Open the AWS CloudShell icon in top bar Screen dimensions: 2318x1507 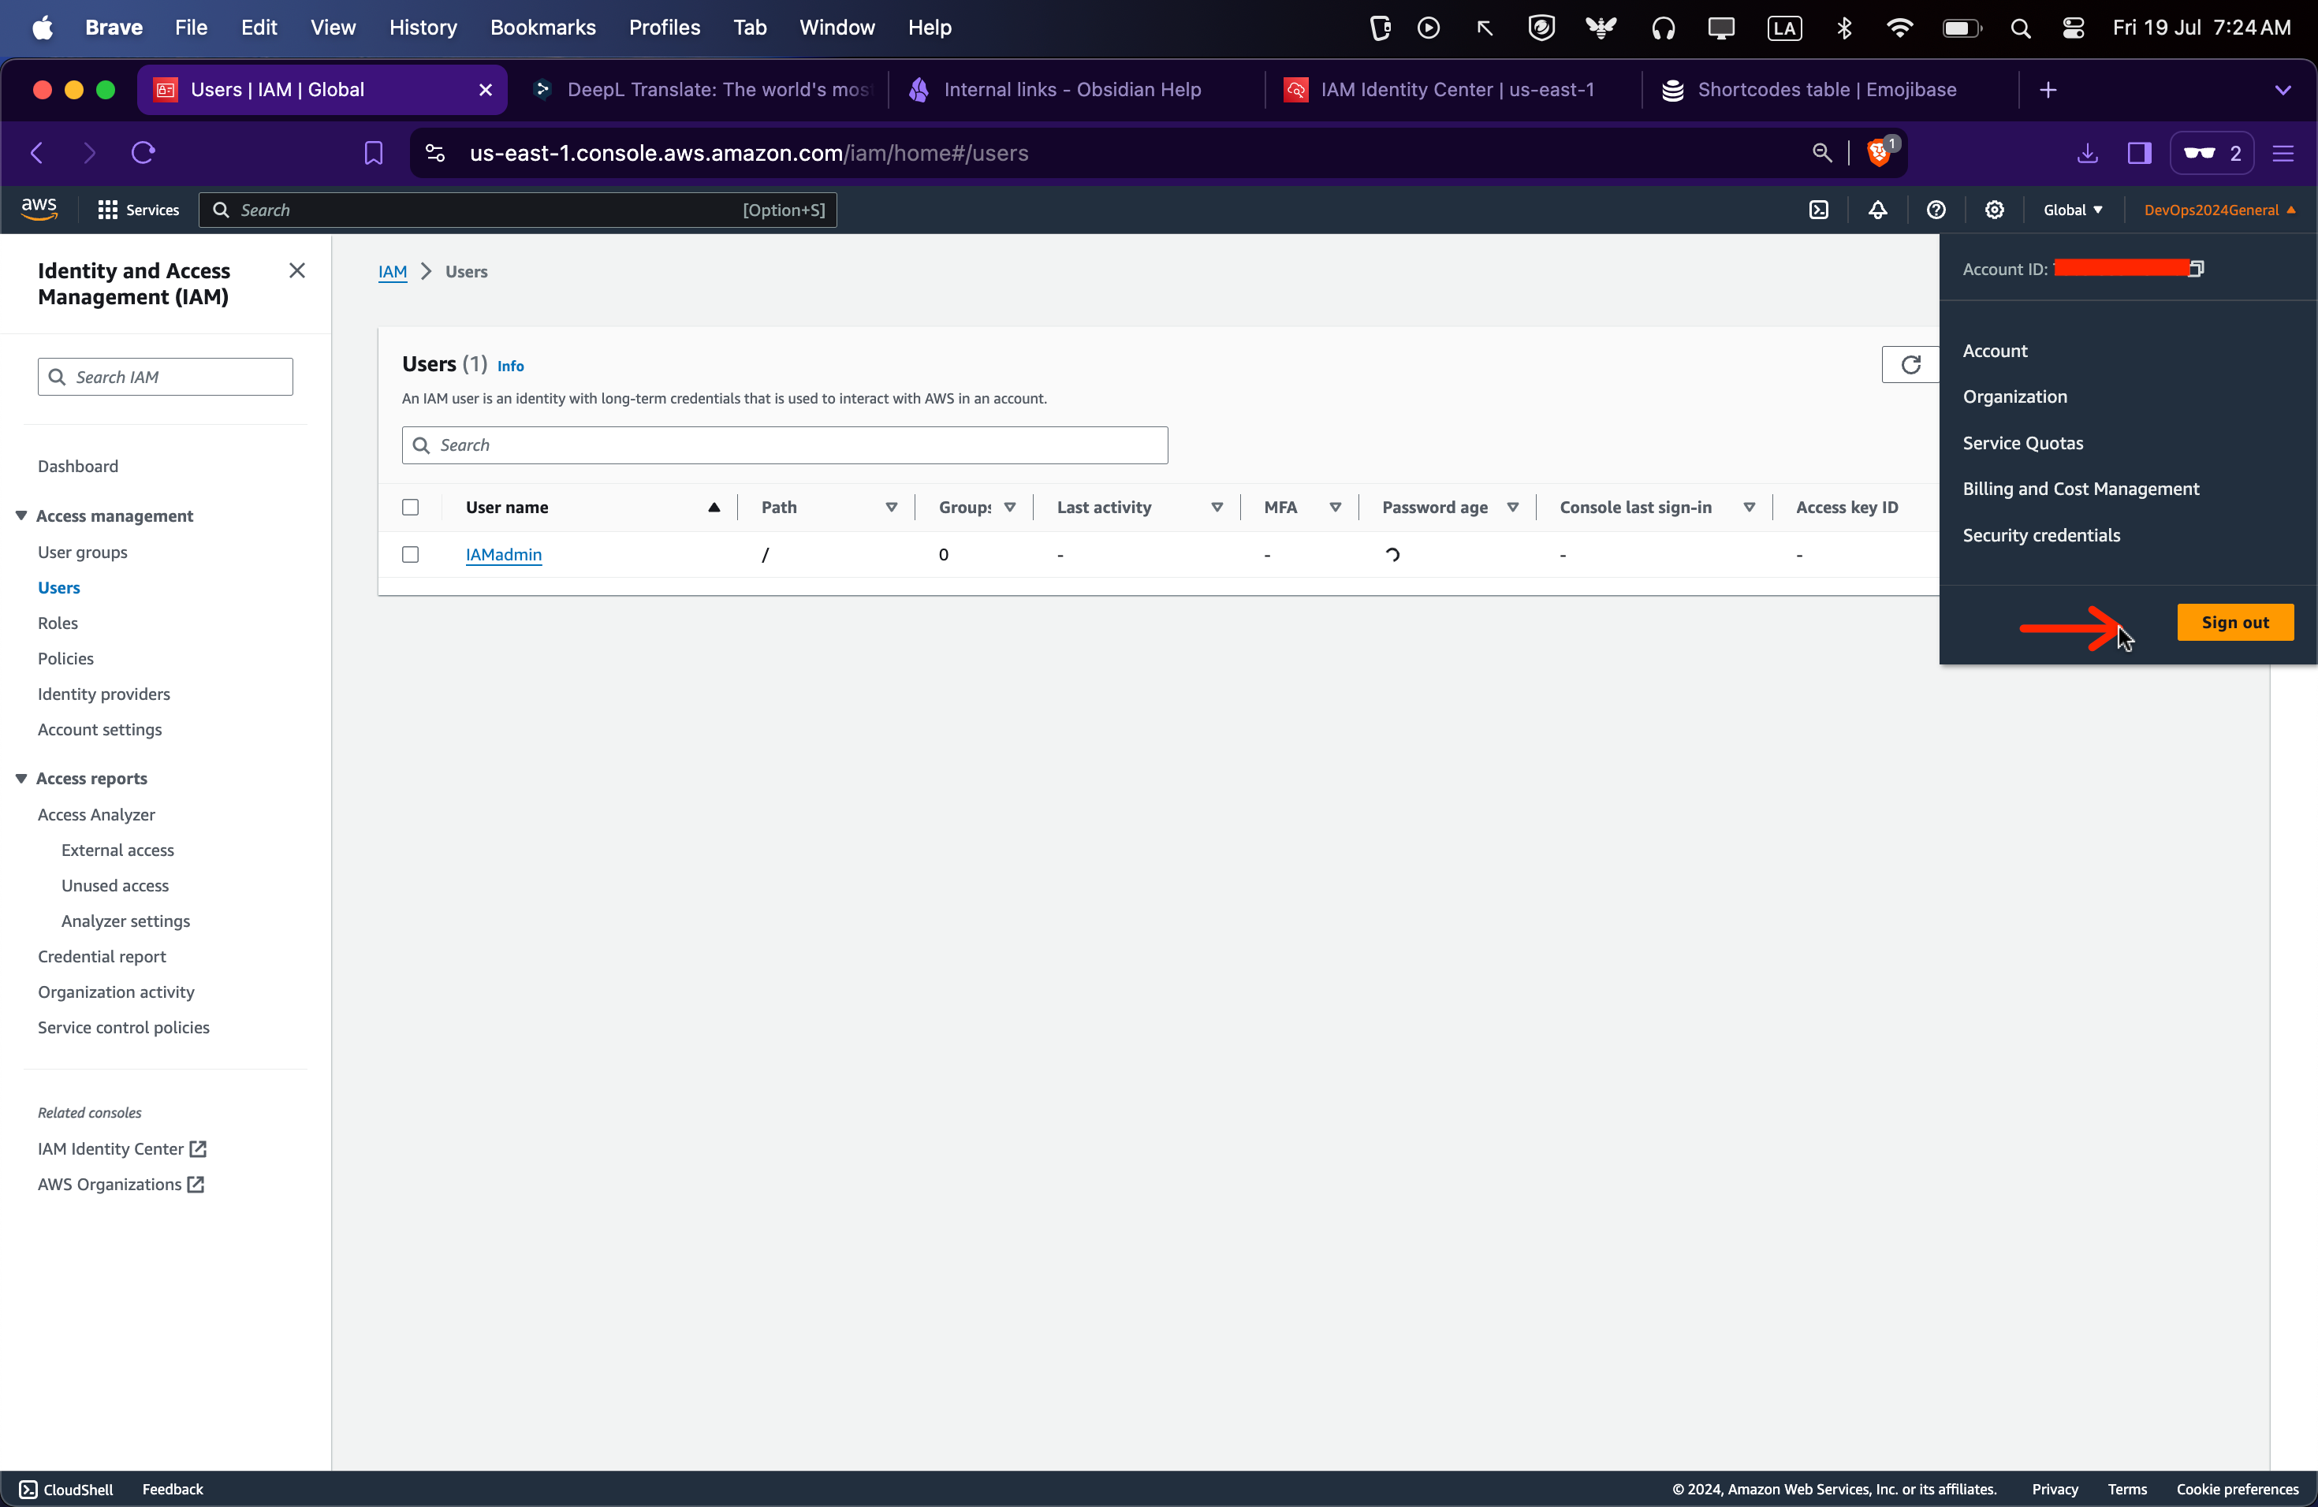[1818, 210]
